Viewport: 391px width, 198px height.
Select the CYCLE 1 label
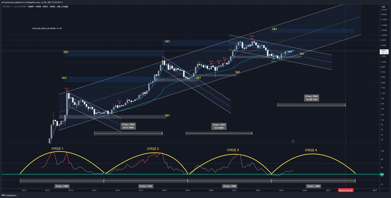[57, 149]
